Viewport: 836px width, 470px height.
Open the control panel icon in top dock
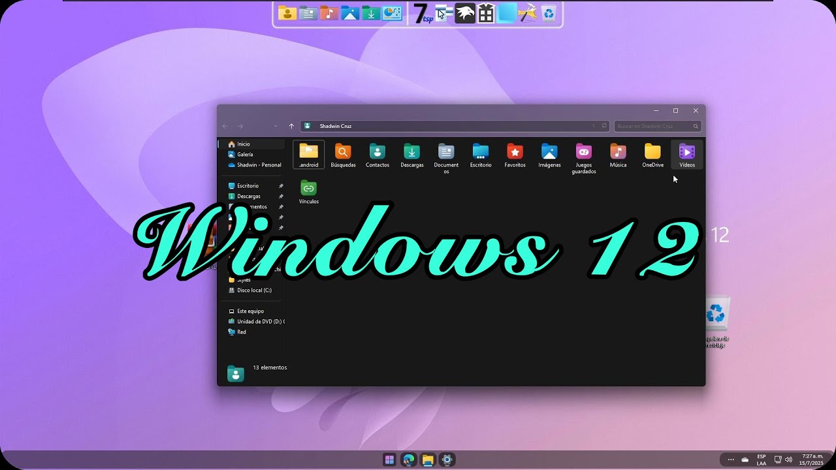(x=392, y=13)
